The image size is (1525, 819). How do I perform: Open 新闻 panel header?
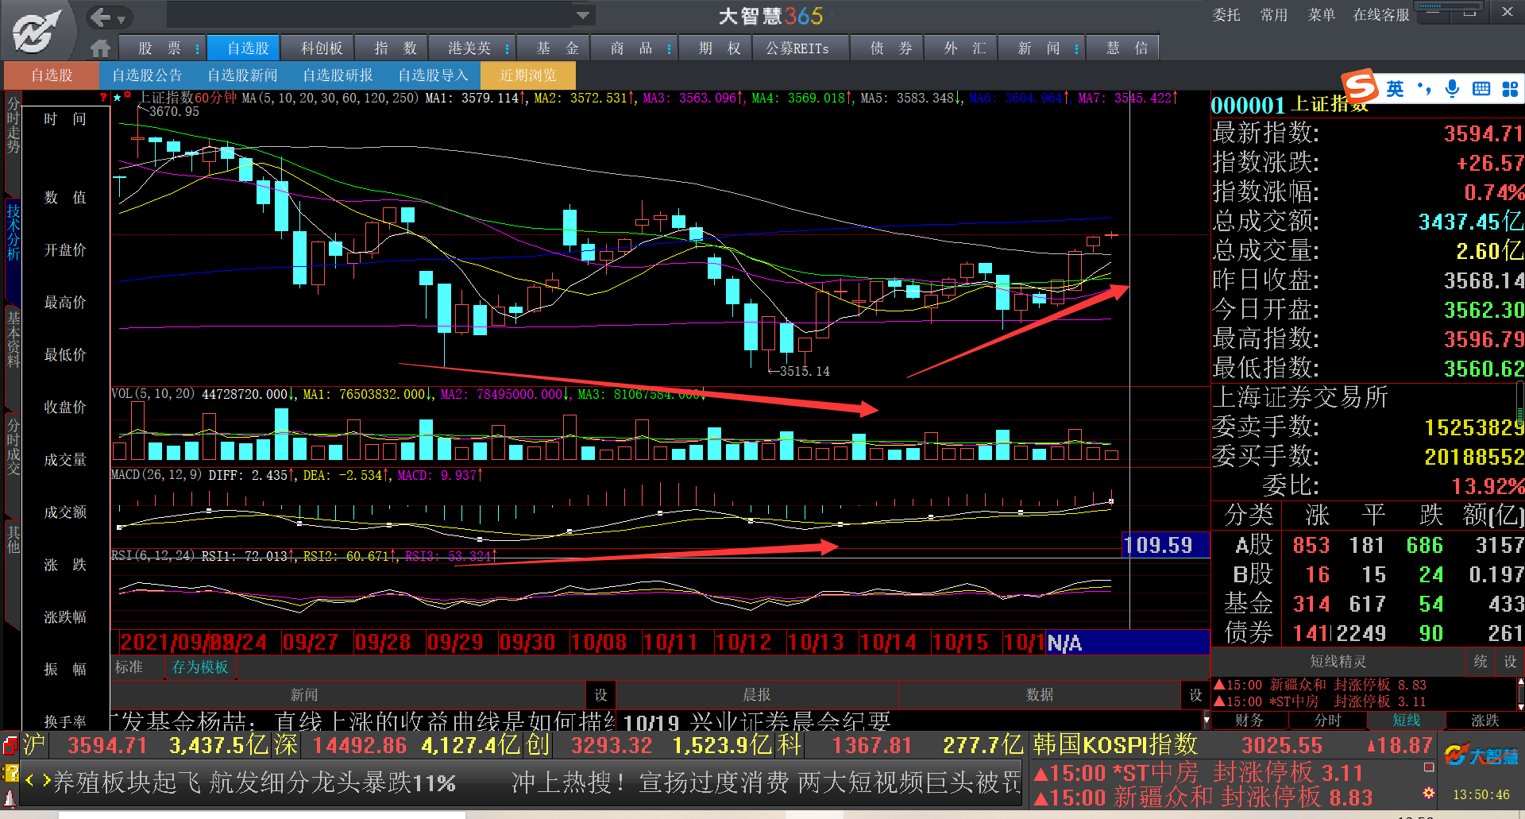click(x=304, y=695)
